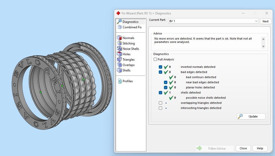Click the Noise Shells icon
Viewport: 275px width, 156px height.
click(120, 49)
